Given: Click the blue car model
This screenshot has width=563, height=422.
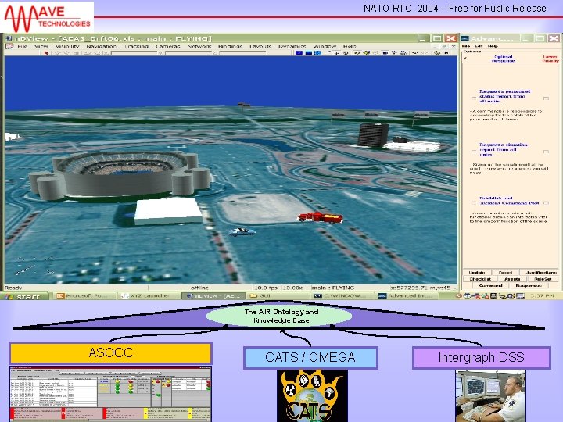Looking at the screenshot, I should (x=242, y=232).
